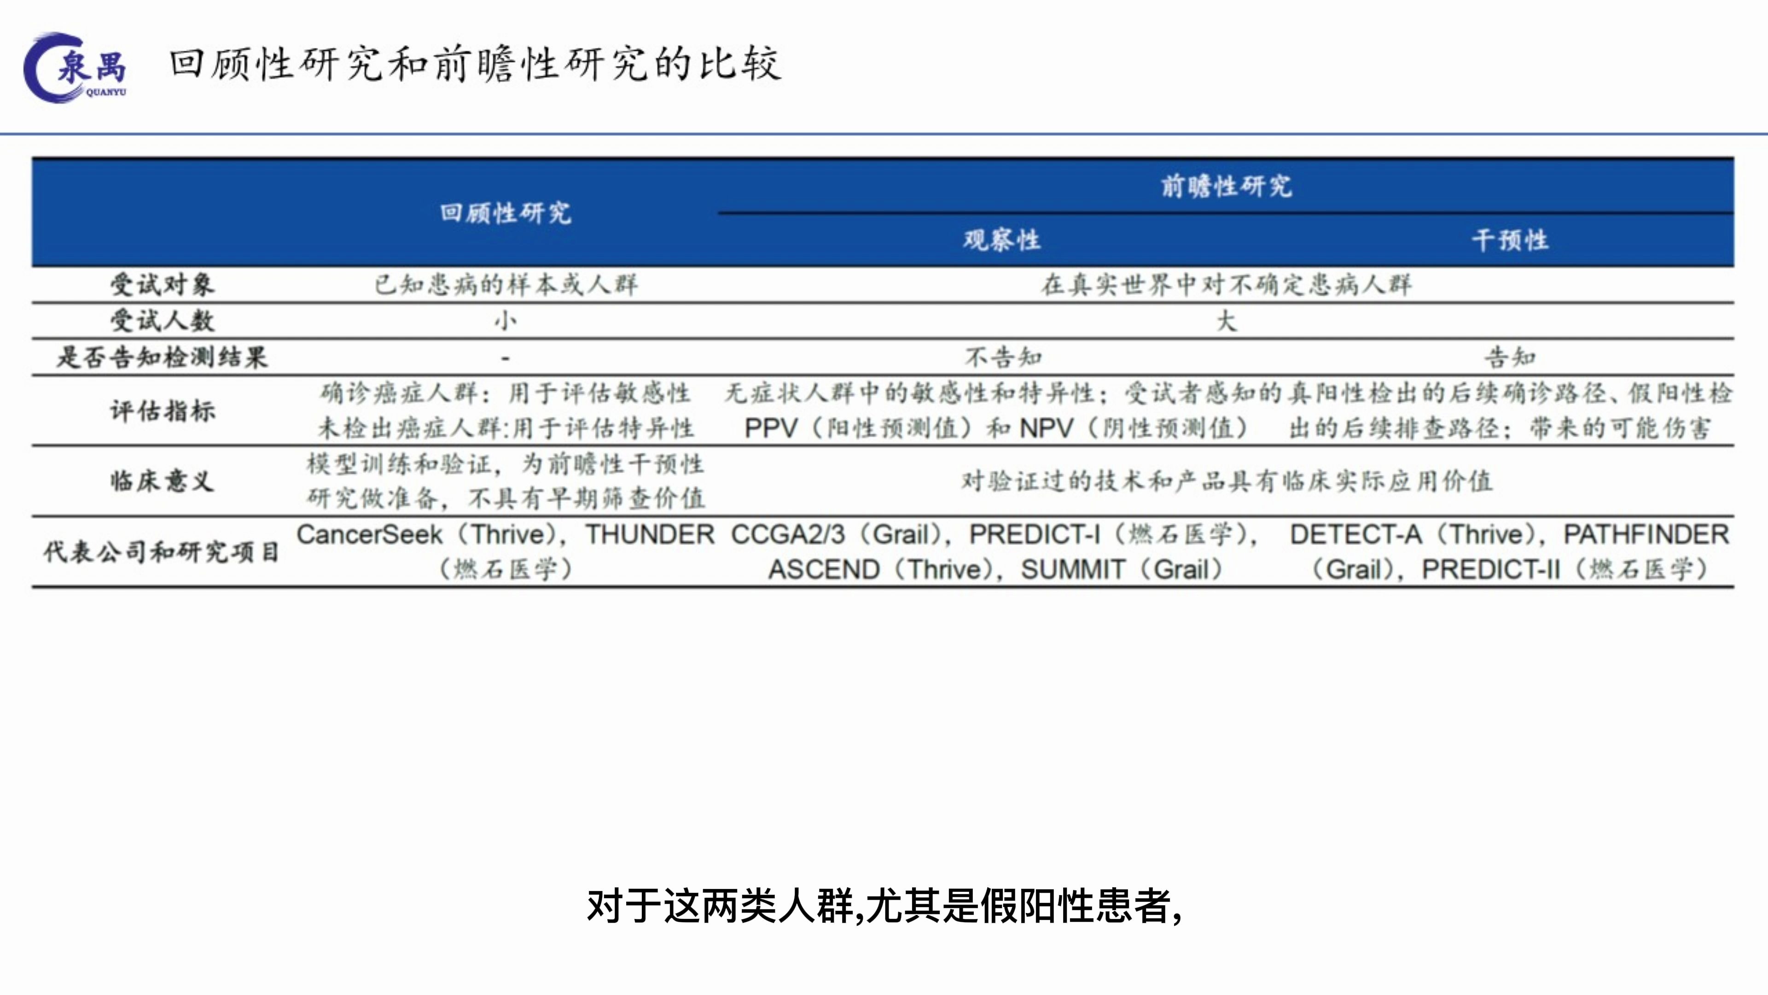Click the 观察性 sub-header

1001,240
